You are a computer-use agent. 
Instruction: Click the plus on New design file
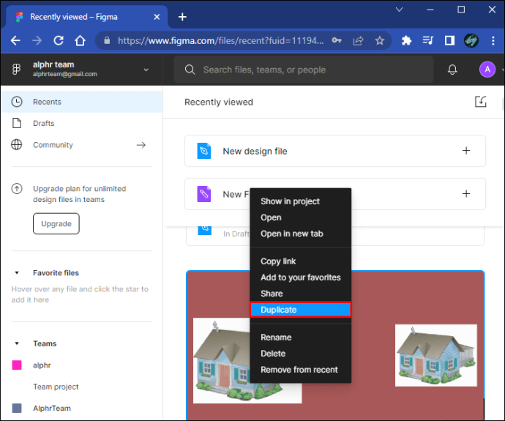(466, 151)
